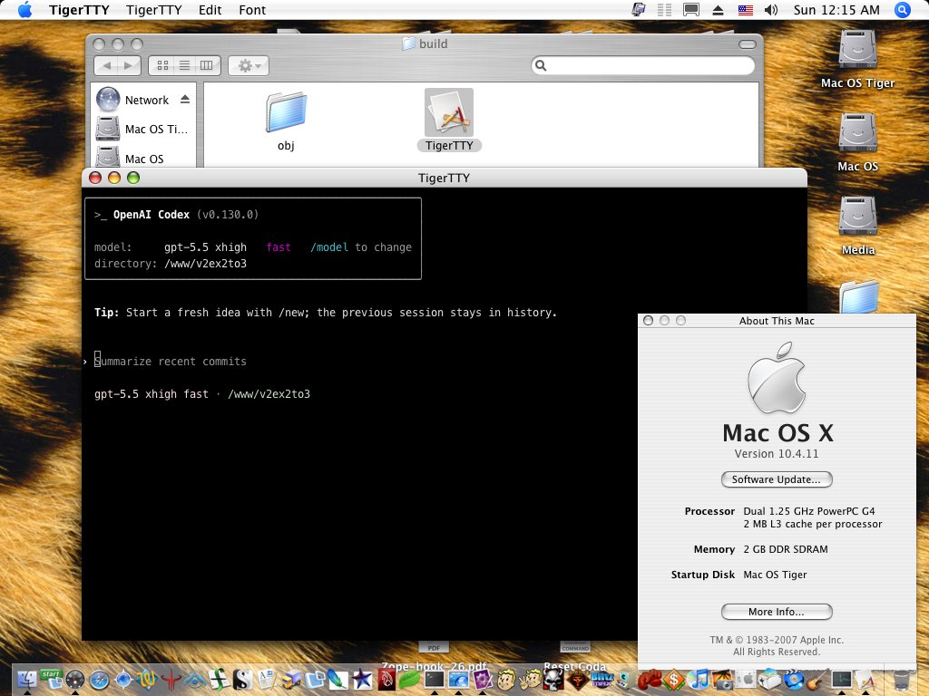
Task: Click Version 10.4.11 text in About window
Action: [x=777, y=454]
